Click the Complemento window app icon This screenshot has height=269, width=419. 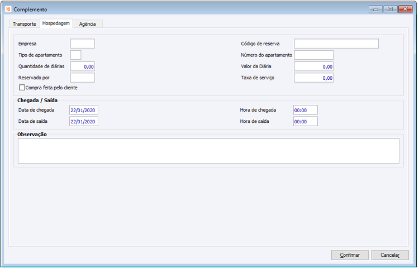tap(8, 9)
